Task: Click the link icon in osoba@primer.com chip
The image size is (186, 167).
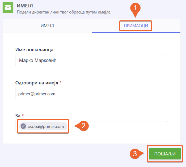Action: point(23,126)
